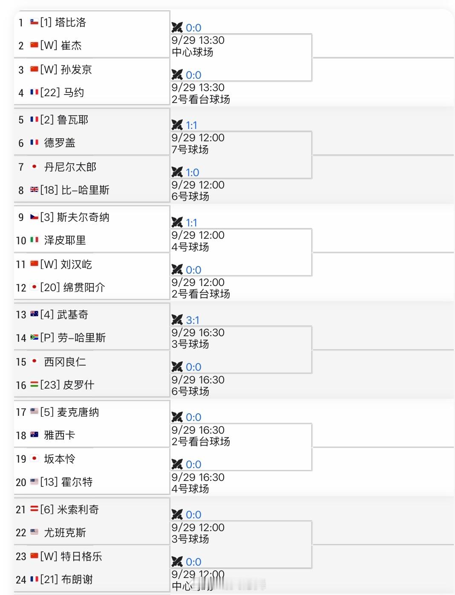Click the head-to-head icon for 武基奇 vs 劳-哈里斯

coord(177,320)
